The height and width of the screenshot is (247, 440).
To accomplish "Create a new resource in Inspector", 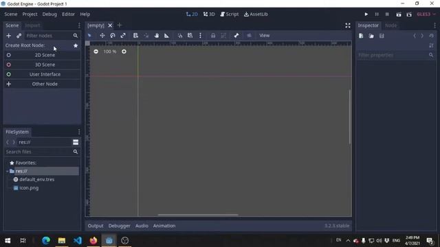I will (361, 36).
